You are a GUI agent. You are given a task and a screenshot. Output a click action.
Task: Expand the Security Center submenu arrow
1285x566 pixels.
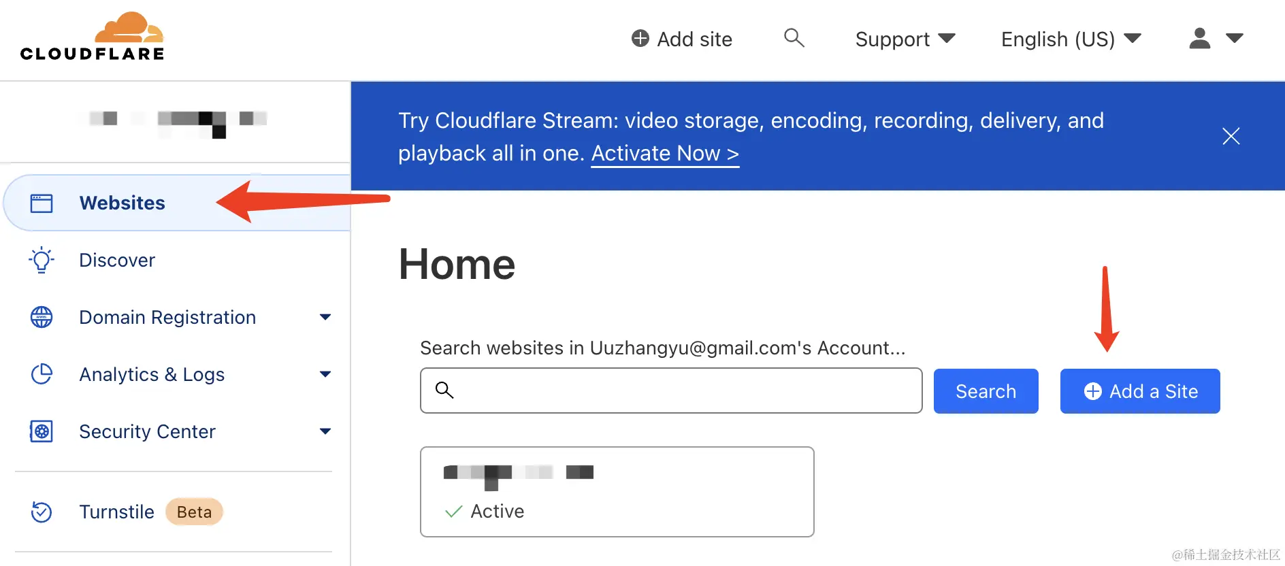(x=325, y=431)
